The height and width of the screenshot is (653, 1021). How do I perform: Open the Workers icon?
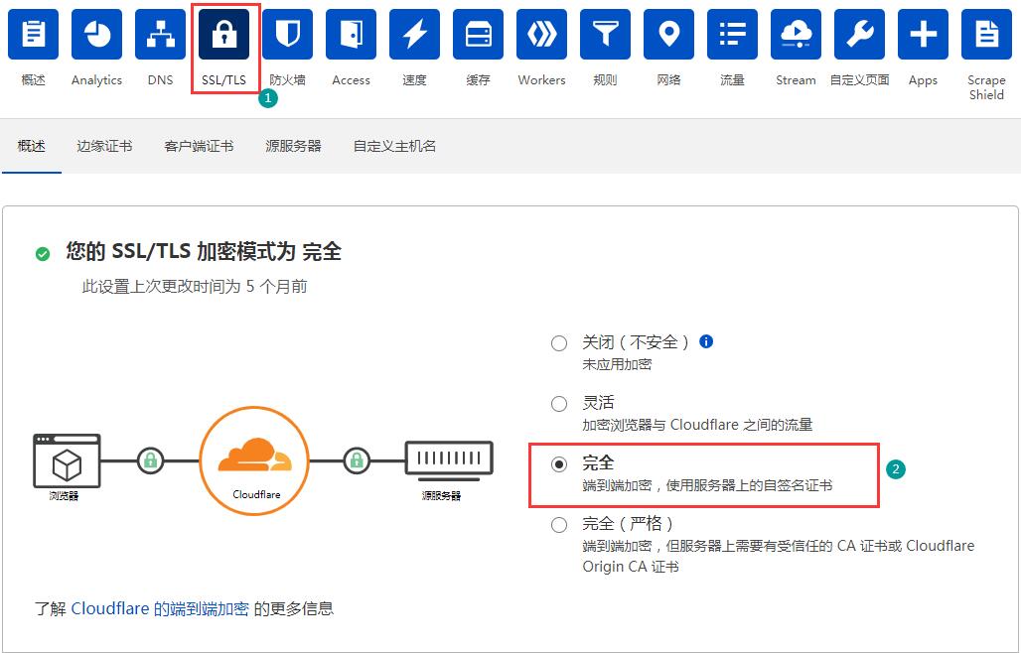click(x=541, y=34)
